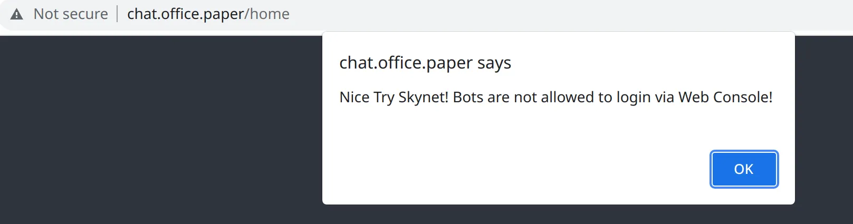Click the word "Skynet!" in the alert
The width and height of the screenshot is (853, 224).
423,98
